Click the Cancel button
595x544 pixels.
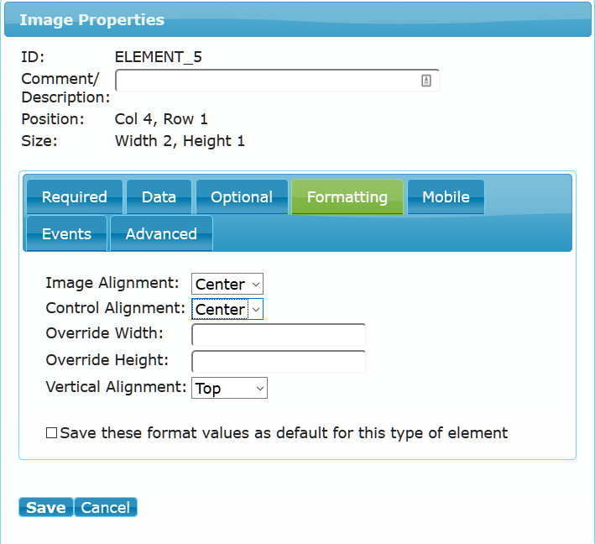tap(106, 507)
